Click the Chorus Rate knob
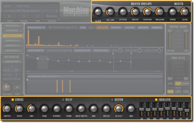 (19, 108)
